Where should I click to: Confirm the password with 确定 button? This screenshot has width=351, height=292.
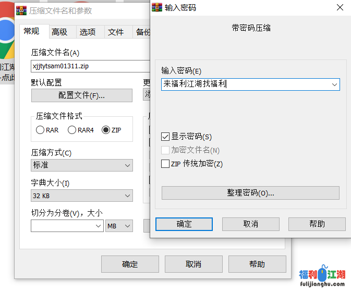pyautogui.click(x=184, y=224)
